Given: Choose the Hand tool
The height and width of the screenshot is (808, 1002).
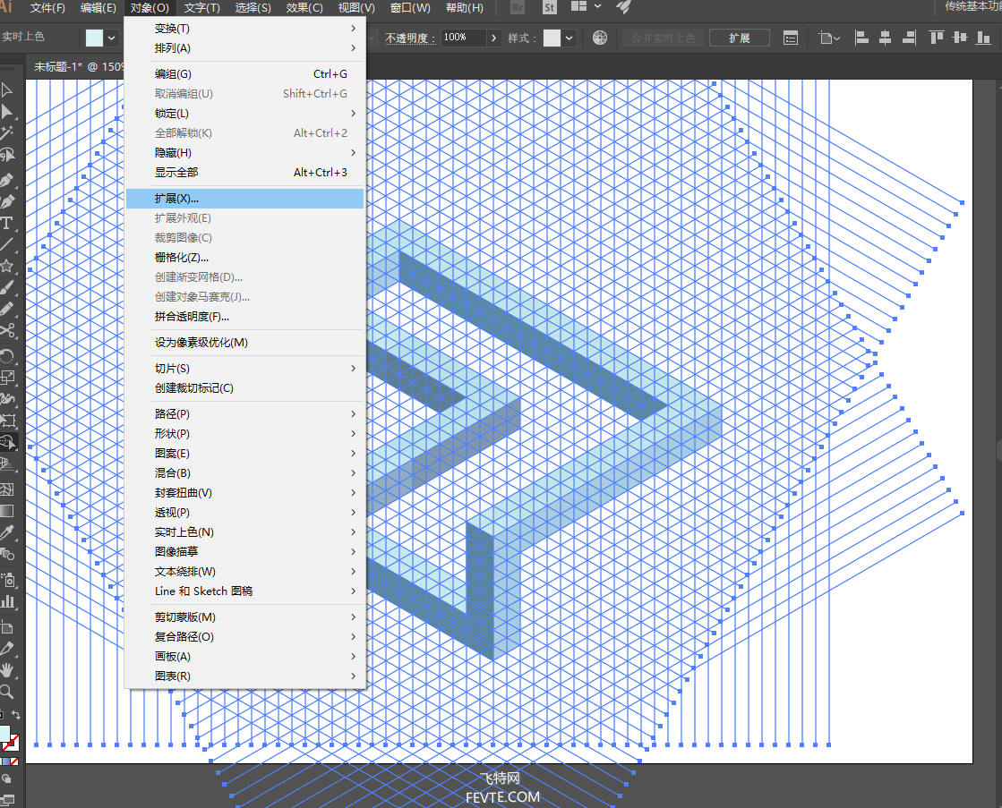Looking at the screenshot, I should click(x=7, y=669).
